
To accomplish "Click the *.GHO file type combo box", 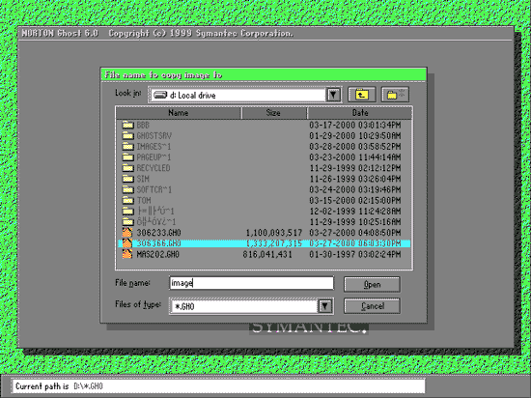I will click(251, 306).
